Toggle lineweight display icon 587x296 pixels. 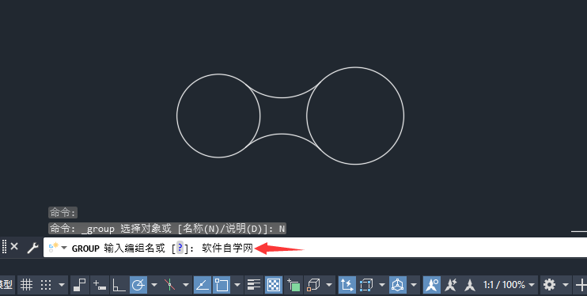[254, 285]
